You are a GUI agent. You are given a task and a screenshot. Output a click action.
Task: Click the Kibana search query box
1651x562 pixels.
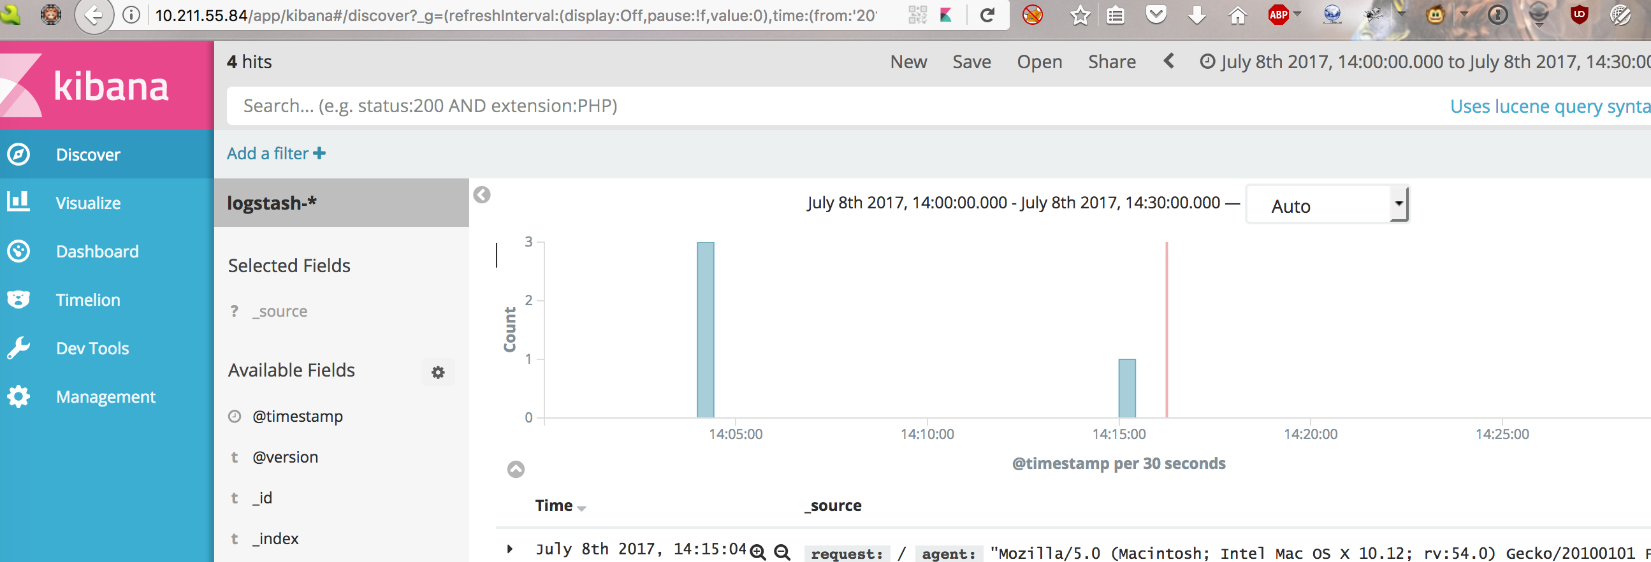click(833, 106)
